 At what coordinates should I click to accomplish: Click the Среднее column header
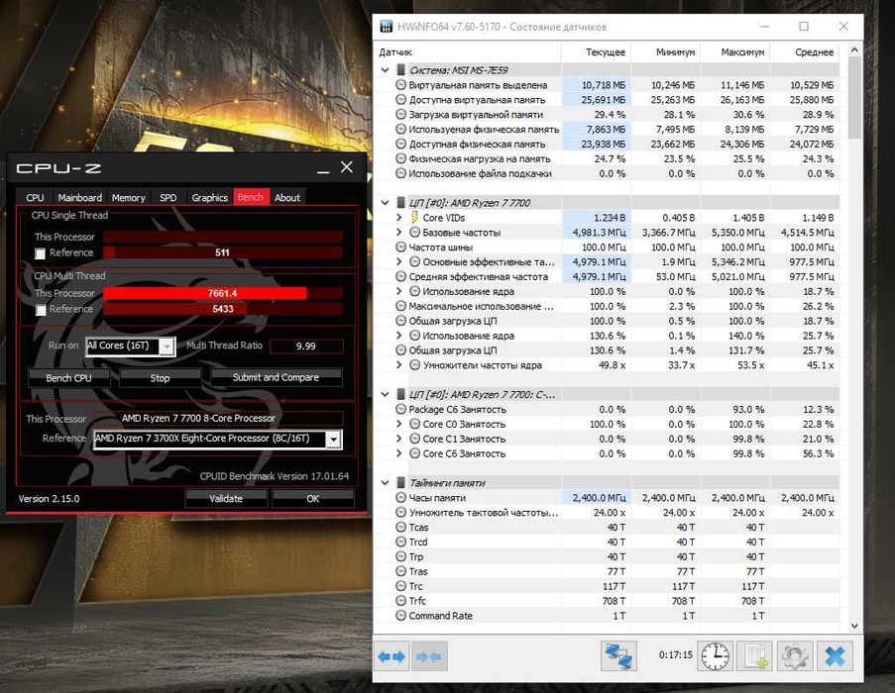[805, 52]
